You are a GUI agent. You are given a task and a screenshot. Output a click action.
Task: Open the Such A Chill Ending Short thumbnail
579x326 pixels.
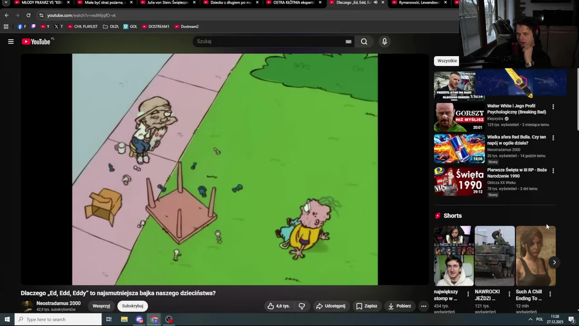pyautogui.click(x=536, y=256)
